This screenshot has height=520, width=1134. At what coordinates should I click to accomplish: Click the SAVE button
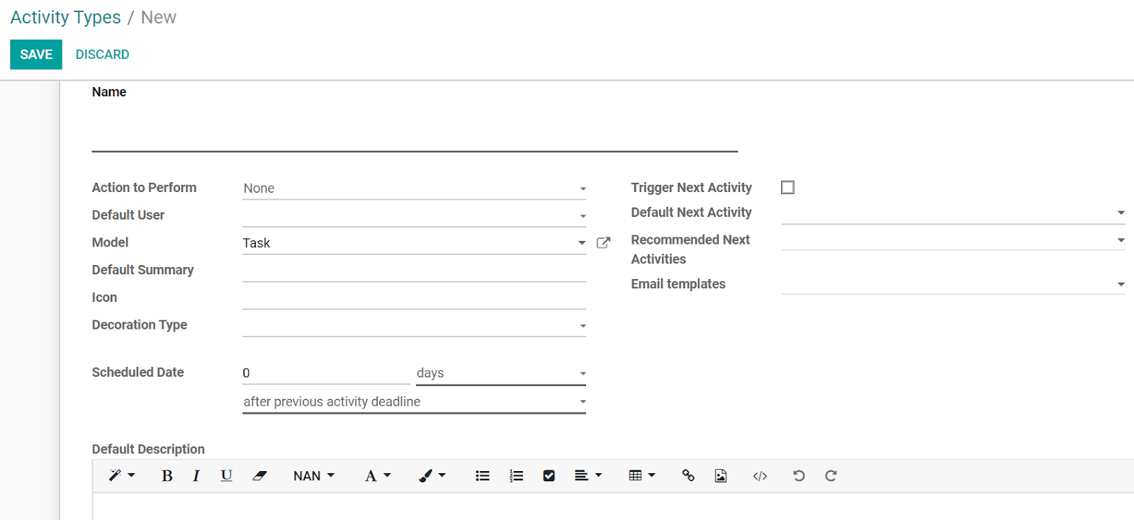pos(36,55)
